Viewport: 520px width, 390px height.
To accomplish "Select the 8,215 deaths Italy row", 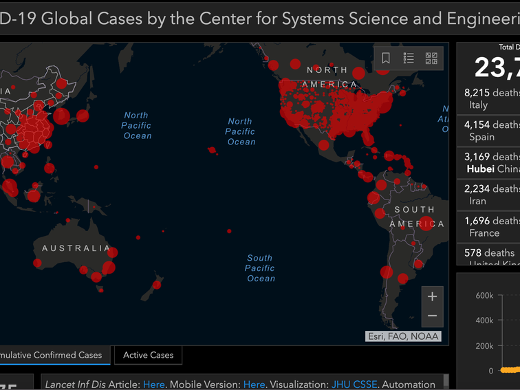I will (x=488, y=98).
